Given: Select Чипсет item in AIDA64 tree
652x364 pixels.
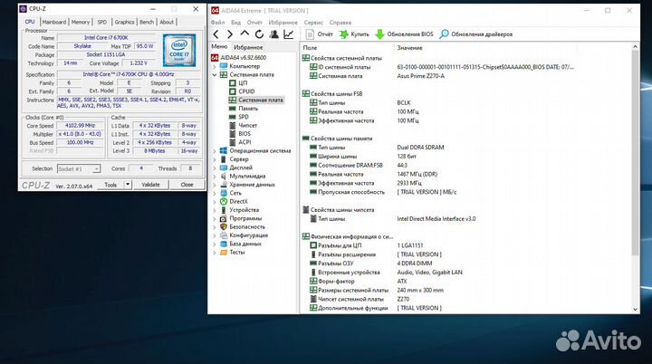Looking at the screenshot, I should (x=244, y=125).
